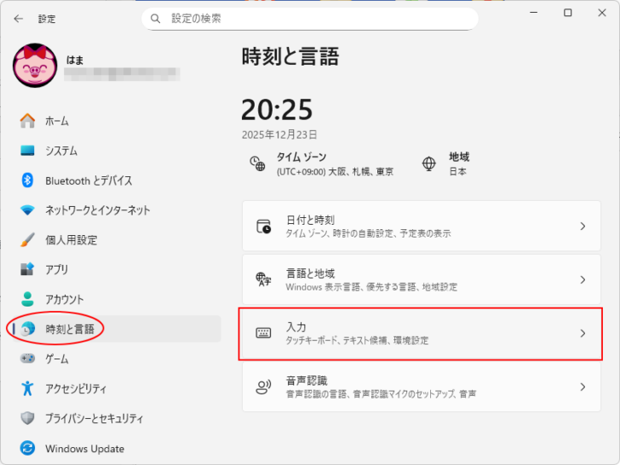This screenshot has width=620, height=465.
Task: Select 個人用設定 in the sidebar
Action: (116, 239)
